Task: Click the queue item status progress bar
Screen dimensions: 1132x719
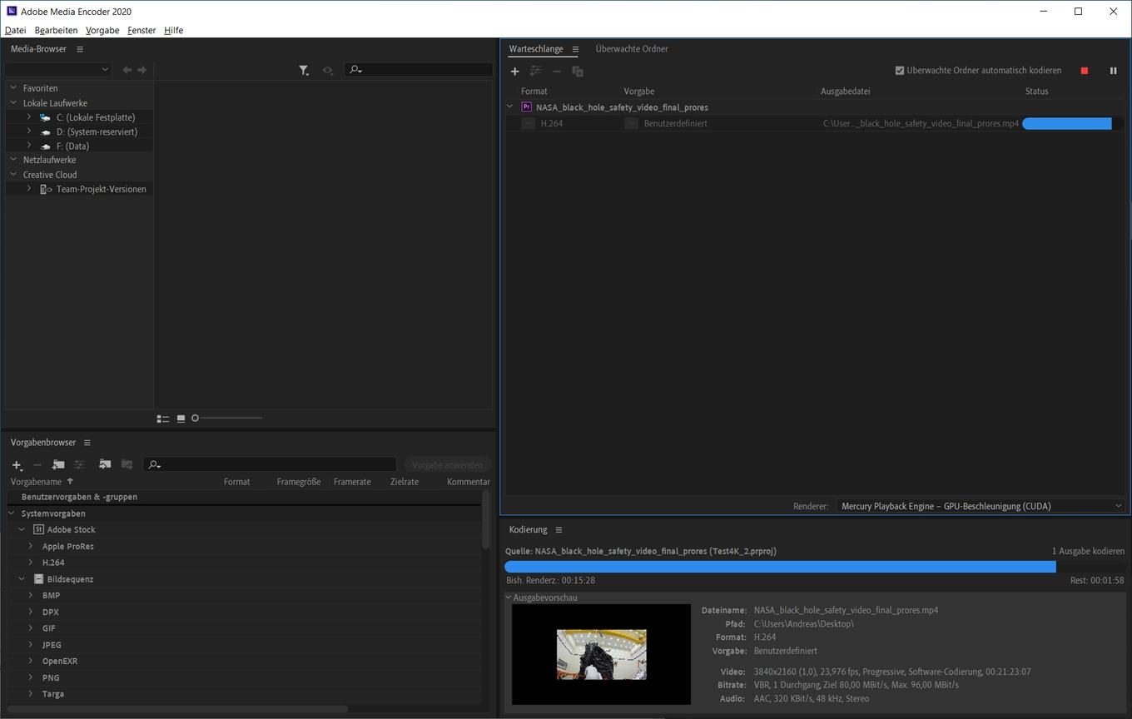Action: point(1072,123)
